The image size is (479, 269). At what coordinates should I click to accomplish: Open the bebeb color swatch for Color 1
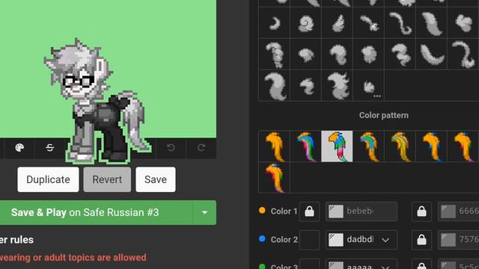click(x=336, y=211)
